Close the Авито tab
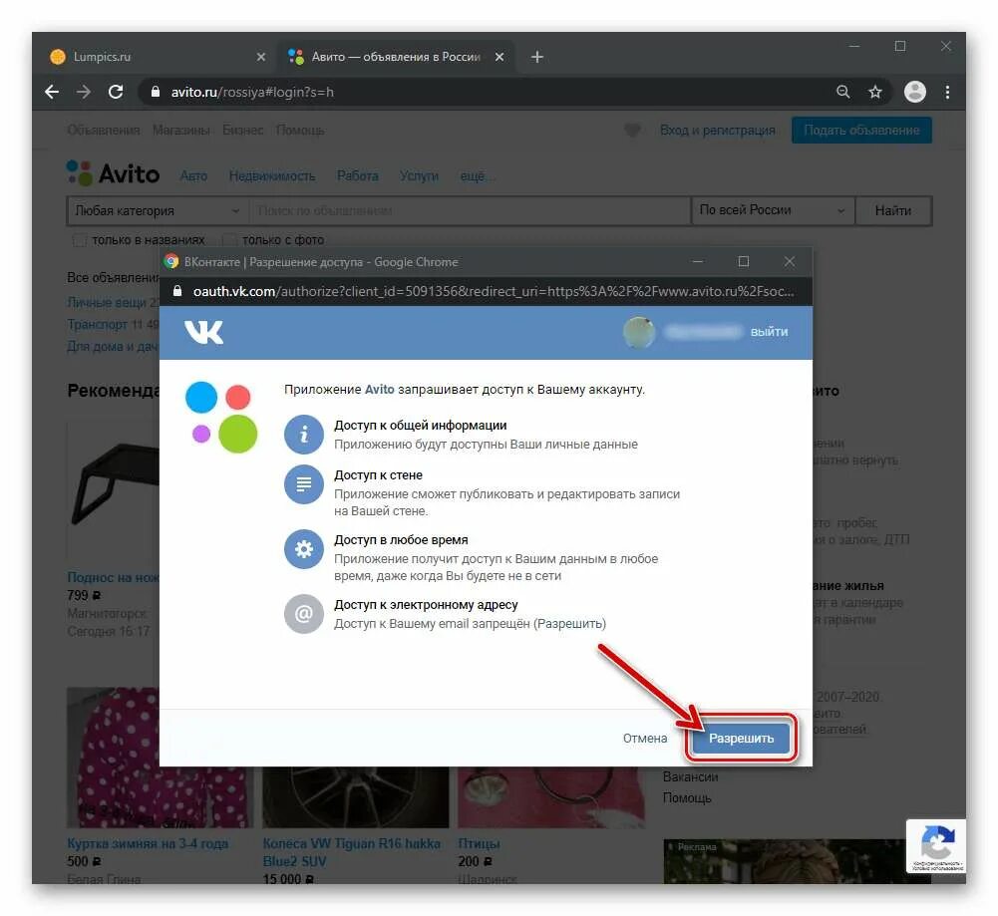The width and height of the screenshot is (998, 916). pos(499,57)
